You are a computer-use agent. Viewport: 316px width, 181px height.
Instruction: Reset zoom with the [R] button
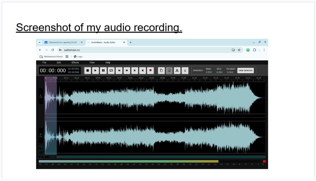(x=52, y=157)
